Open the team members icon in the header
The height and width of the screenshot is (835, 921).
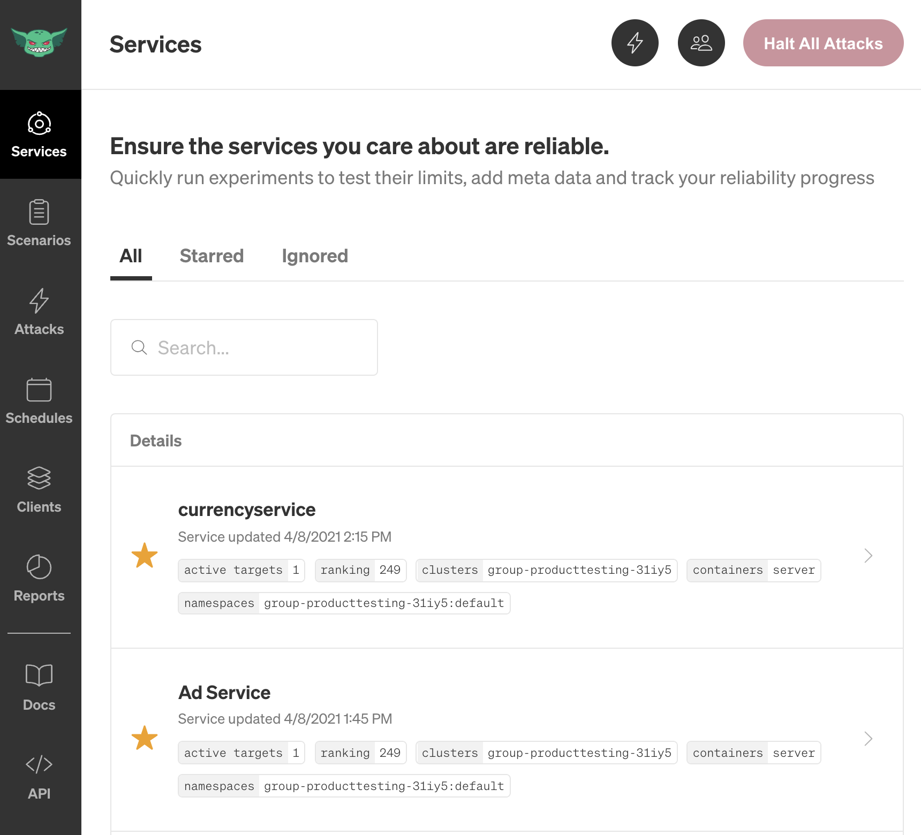pyautogui.click(x=701, y=43)
